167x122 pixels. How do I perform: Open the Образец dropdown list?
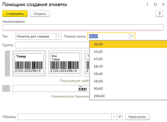pyautogui.click(x=114, y=117)
